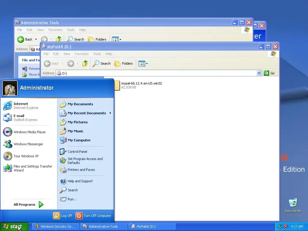Minimize the MyPal68 (D:) window
Screen dimensions: 308x231
(261, 47)
